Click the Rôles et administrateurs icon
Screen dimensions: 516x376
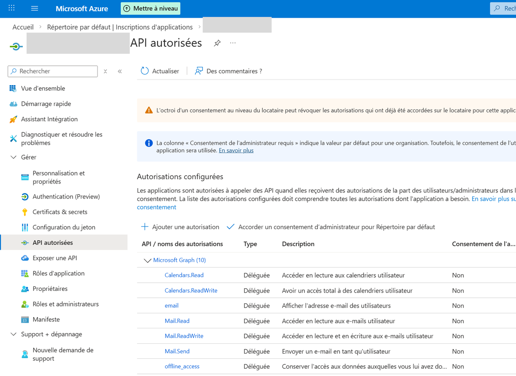click(25, 304)
